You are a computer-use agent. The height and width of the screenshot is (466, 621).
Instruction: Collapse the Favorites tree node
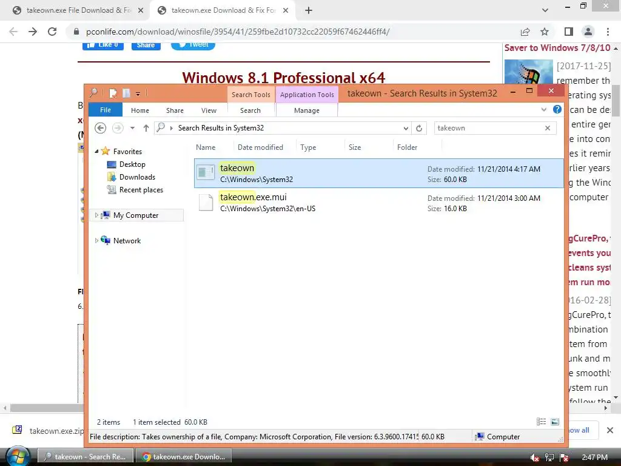[96, 151]
